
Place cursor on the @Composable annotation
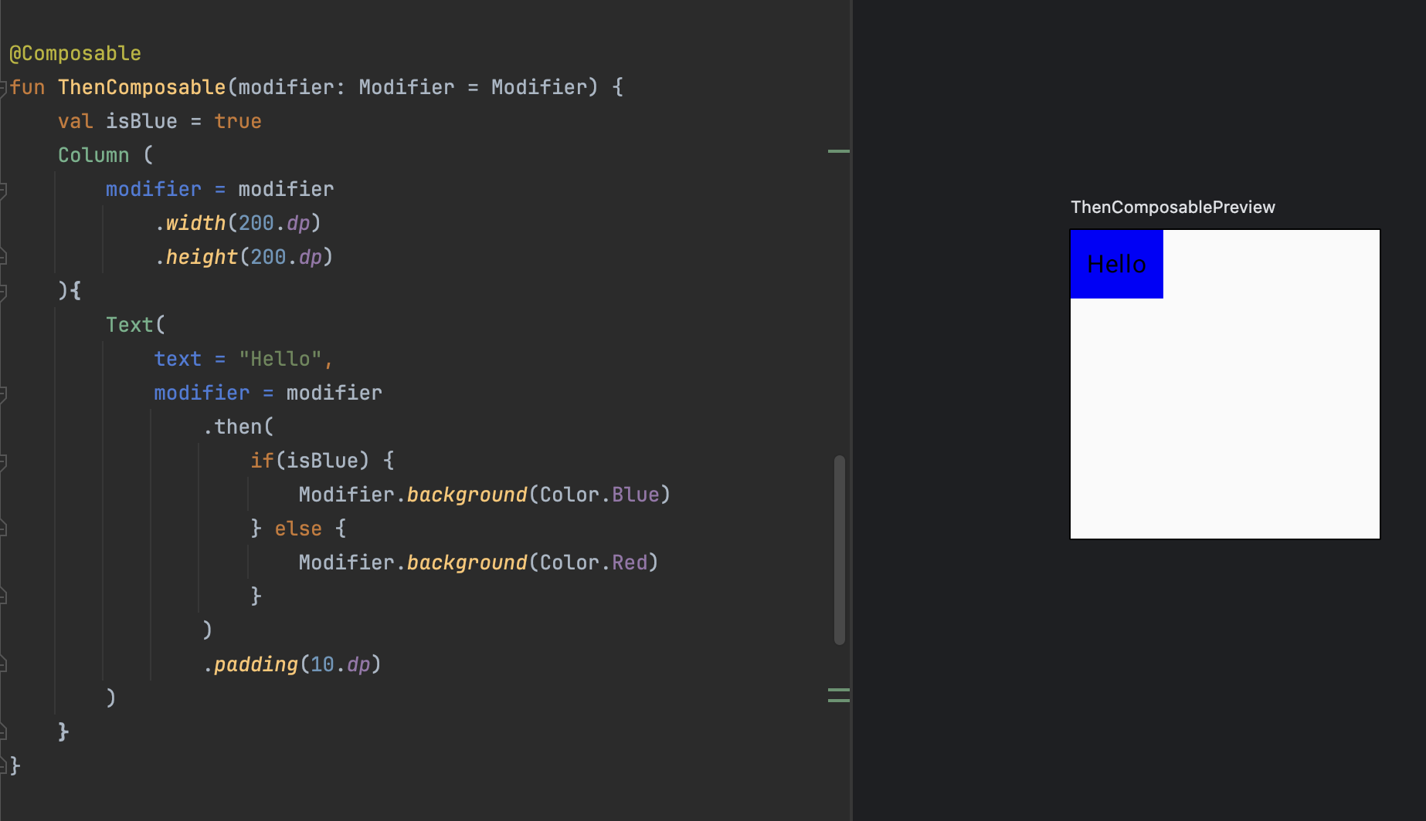75,53
